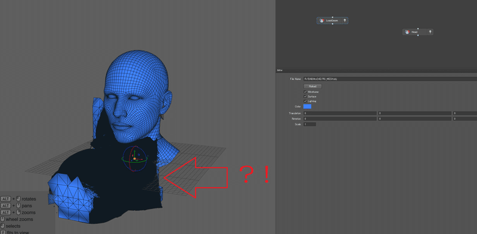Toggle the LoadGeom node lightbulb
This screenshot has height=234, width=477.
[x=345, y=21]
